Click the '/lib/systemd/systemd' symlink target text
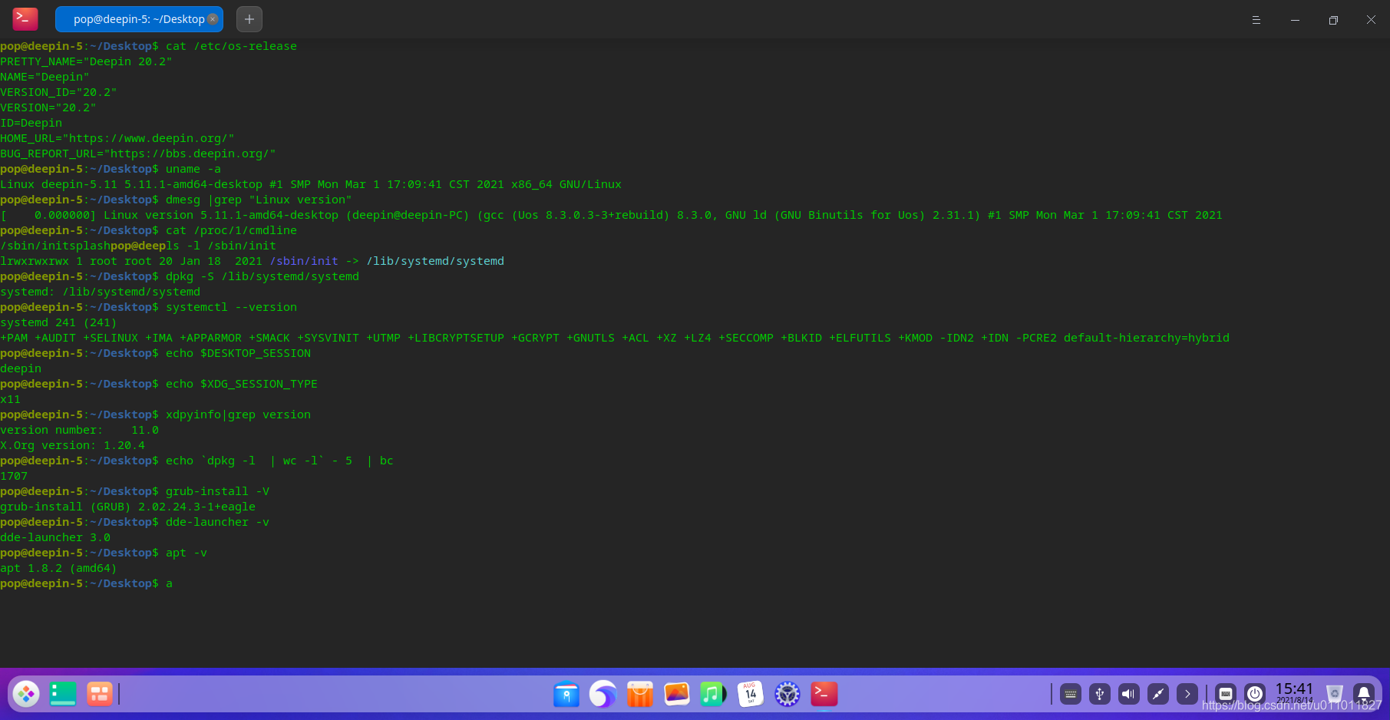Image resolution: width=1390 pixels, height=720 pixels. (435, 261)
